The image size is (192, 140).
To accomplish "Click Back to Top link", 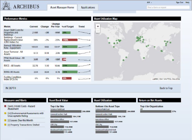I will (x=166, y=88).
